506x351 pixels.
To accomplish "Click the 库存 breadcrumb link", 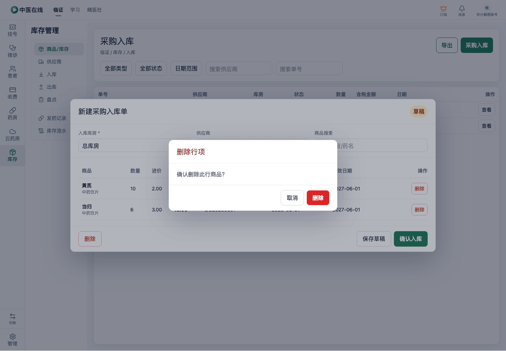I will pyautogui.click(x=118, y=52).
